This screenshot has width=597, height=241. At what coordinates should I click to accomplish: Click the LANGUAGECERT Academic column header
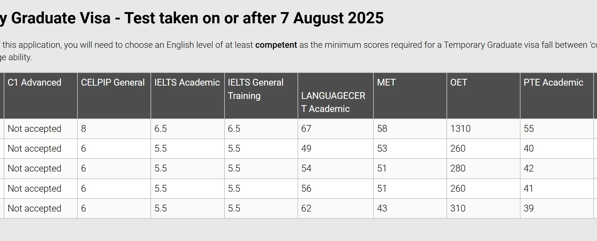coord(333,102)
